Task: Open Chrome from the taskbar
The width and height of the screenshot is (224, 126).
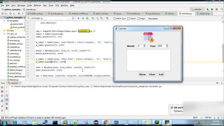Action: tap(106, 122)
